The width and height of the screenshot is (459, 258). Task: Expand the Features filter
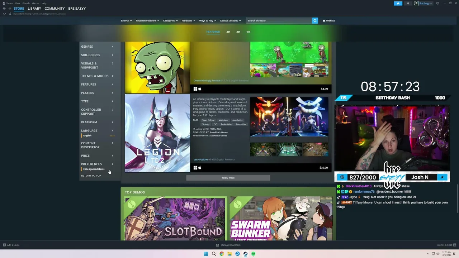(97, 85)
